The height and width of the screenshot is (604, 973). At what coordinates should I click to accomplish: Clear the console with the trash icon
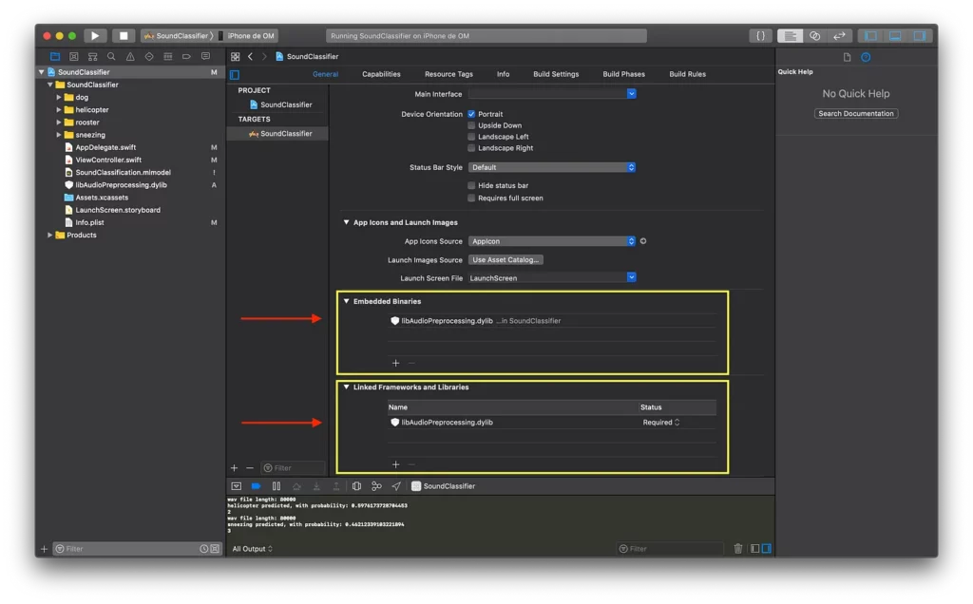click(x=737, y=548)
